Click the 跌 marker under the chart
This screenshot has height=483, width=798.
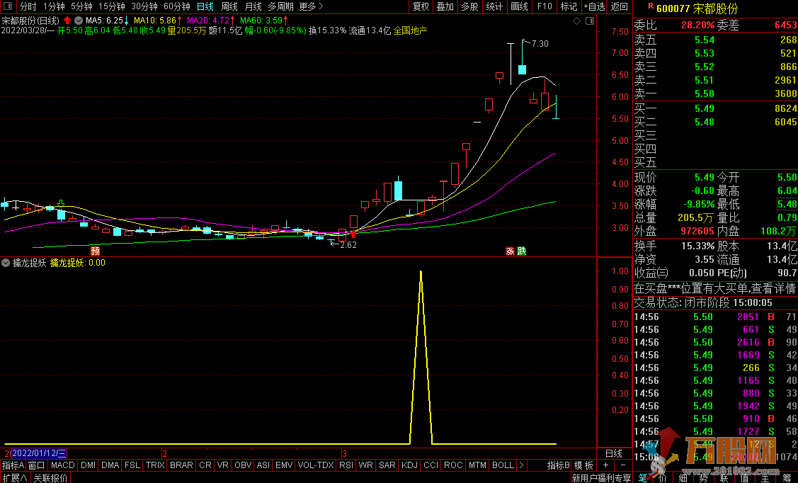pos(521,251)
